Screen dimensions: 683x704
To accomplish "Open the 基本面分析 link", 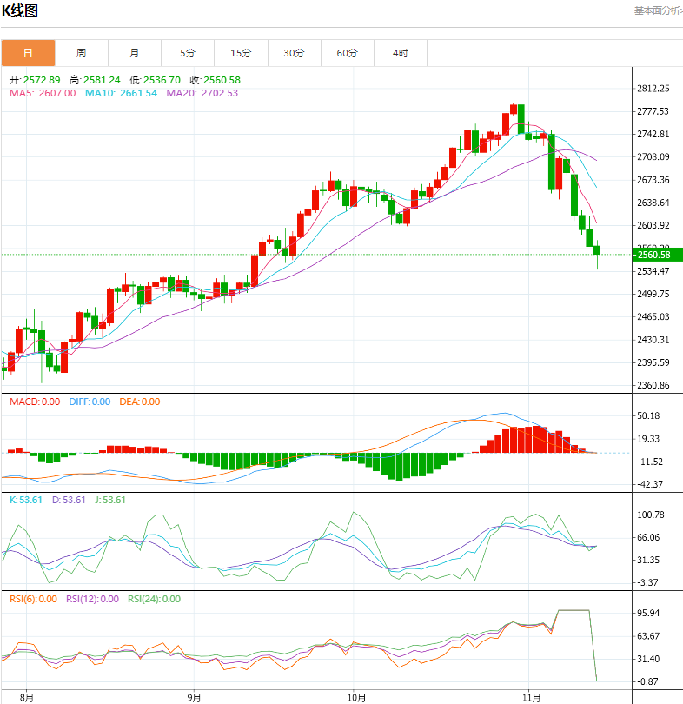I will point(659,10).
